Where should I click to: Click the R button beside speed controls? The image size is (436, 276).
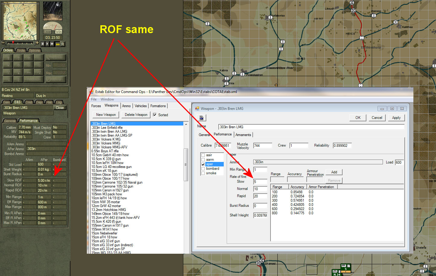[x=63, y=44]
